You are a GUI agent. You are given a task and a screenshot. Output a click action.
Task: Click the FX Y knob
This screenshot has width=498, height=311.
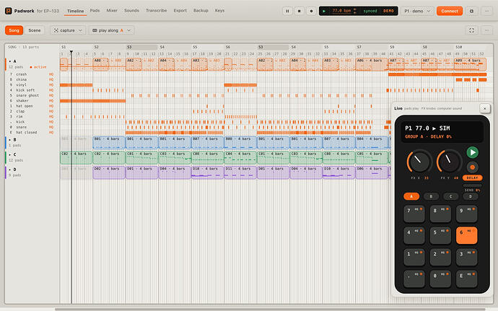coord(449,162)
